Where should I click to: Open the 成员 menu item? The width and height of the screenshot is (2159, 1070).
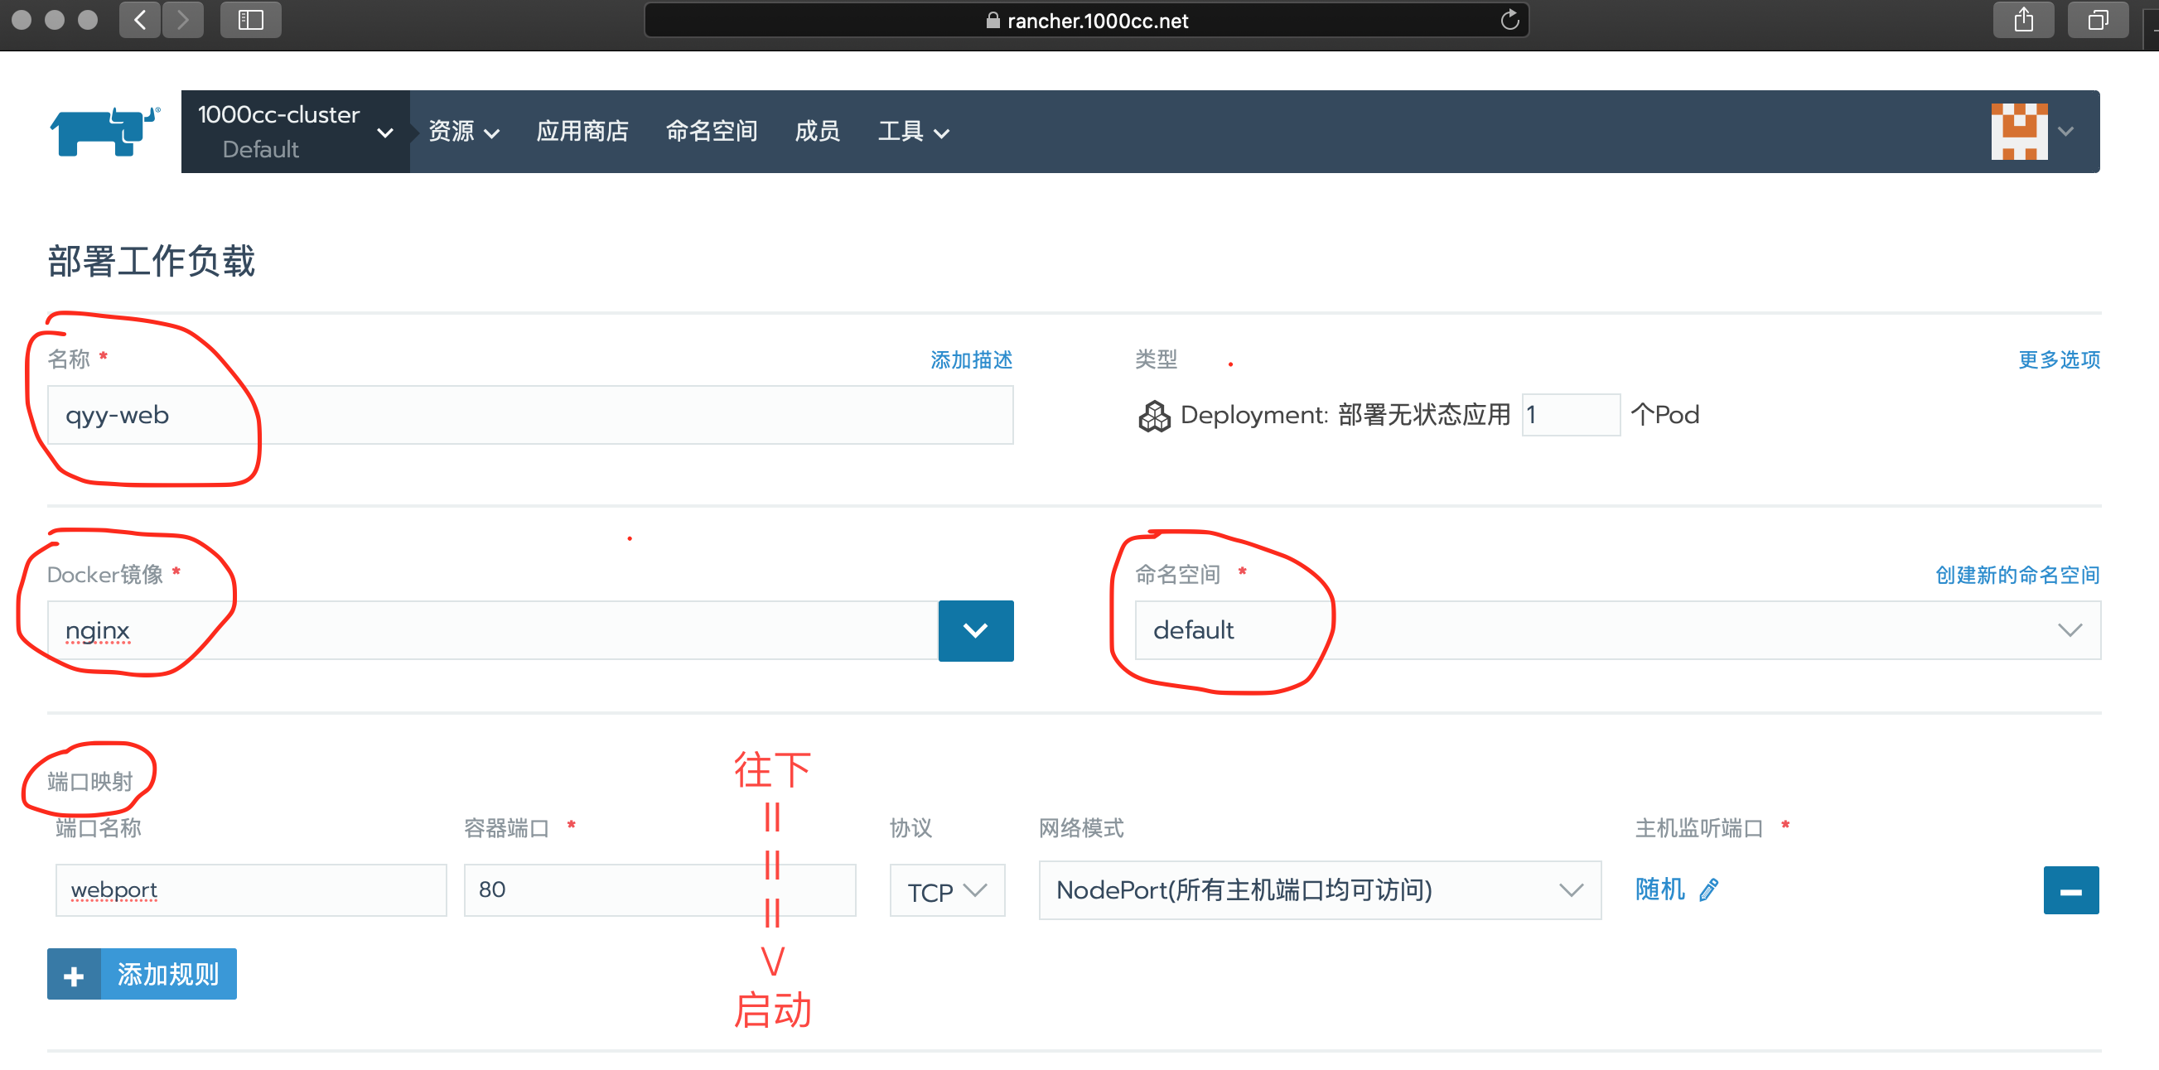(x=817, y=132)
